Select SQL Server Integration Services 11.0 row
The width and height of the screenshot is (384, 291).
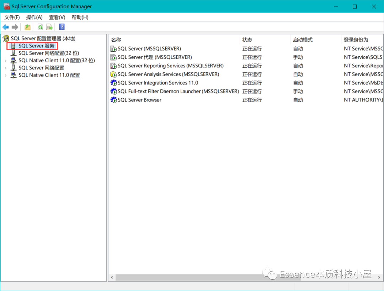click(x=246, y=83)
